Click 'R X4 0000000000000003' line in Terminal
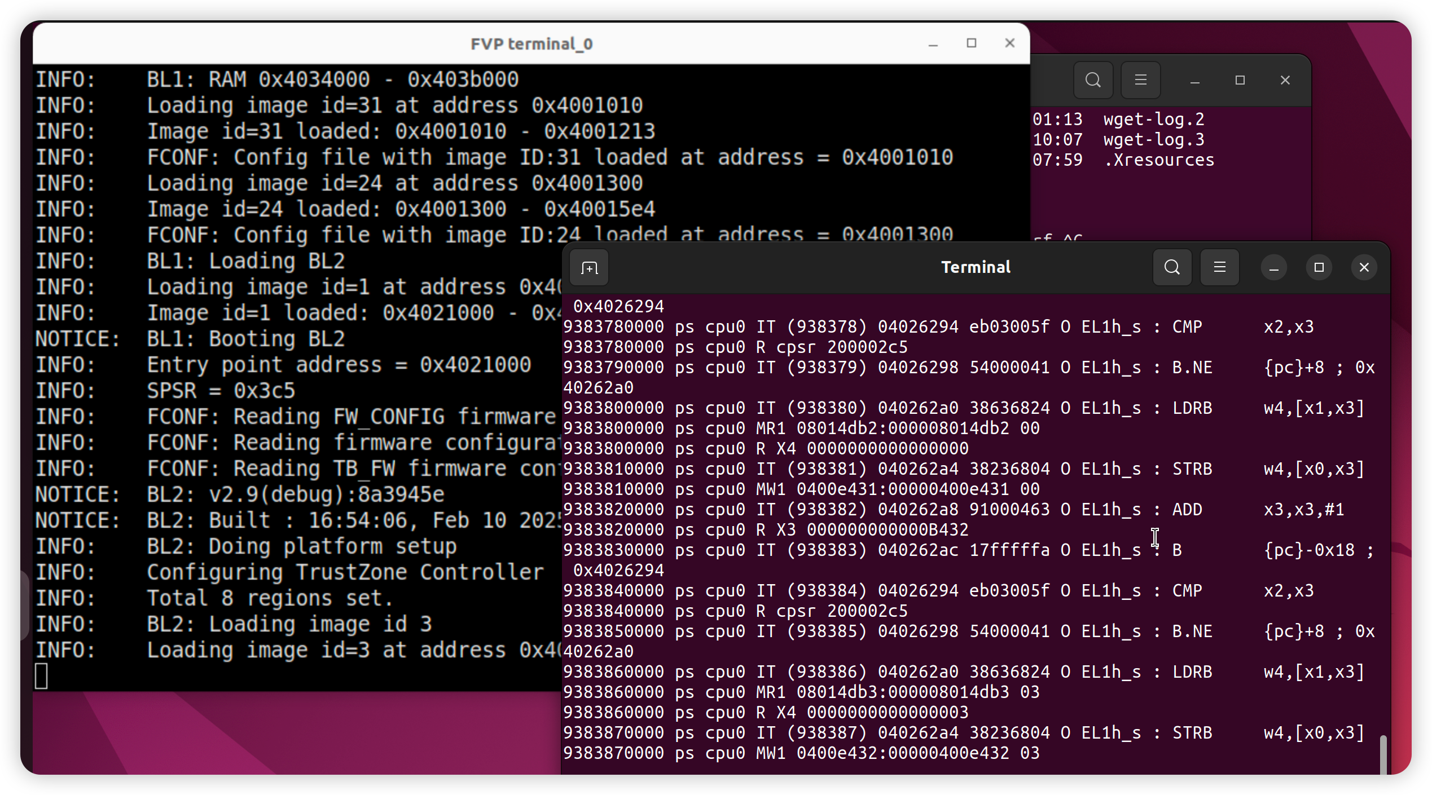Screen dimensions: 1432x795 766,712
